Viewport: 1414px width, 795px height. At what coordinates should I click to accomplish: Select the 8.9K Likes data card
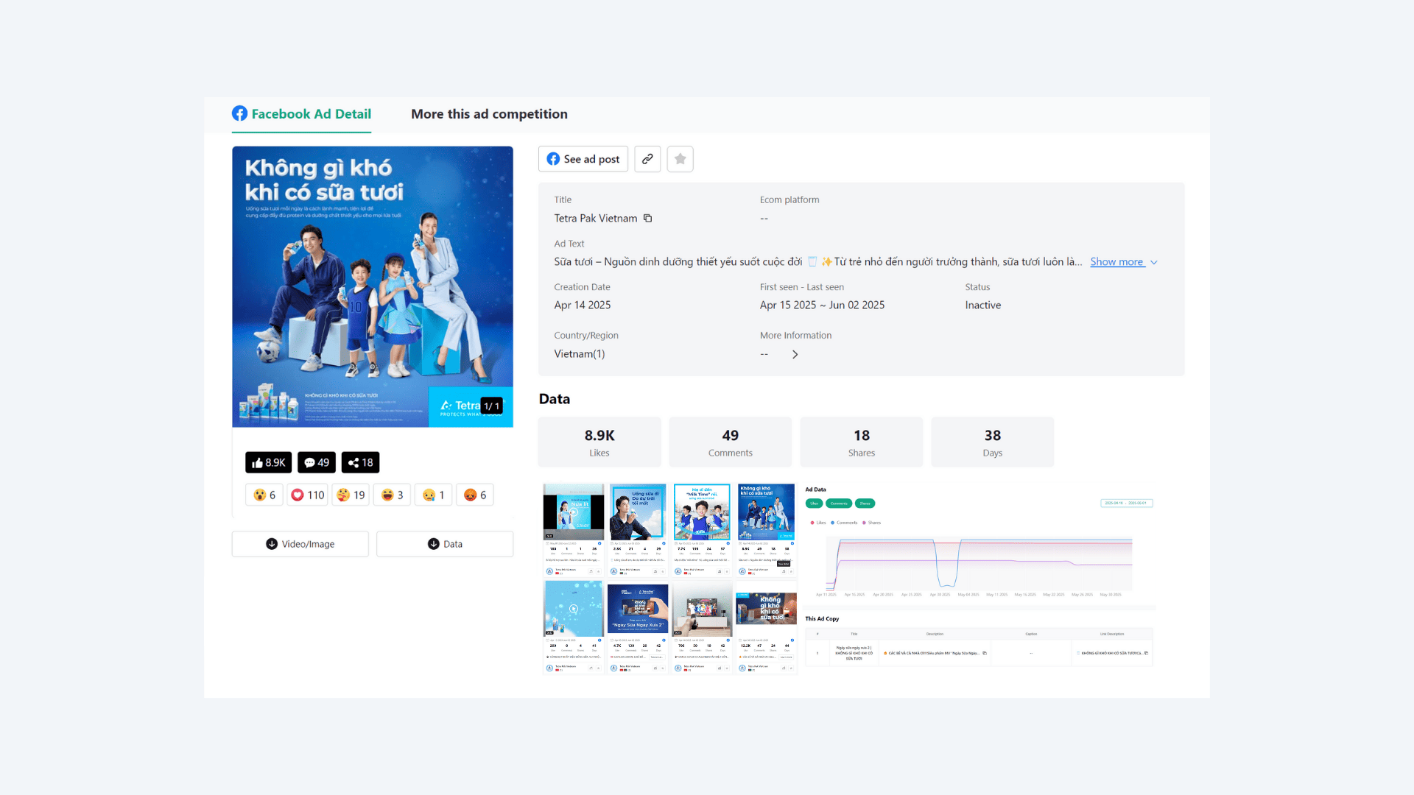coord(599,442)
